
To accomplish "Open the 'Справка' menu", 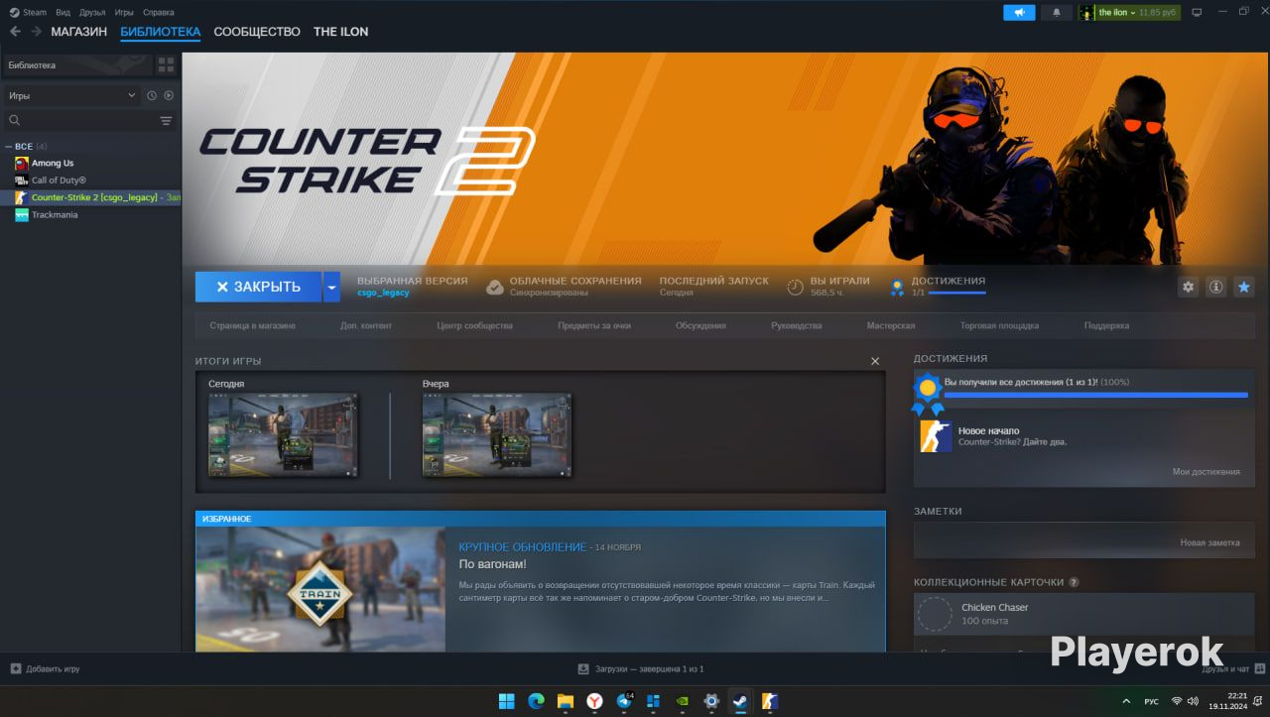I will 159,12.
